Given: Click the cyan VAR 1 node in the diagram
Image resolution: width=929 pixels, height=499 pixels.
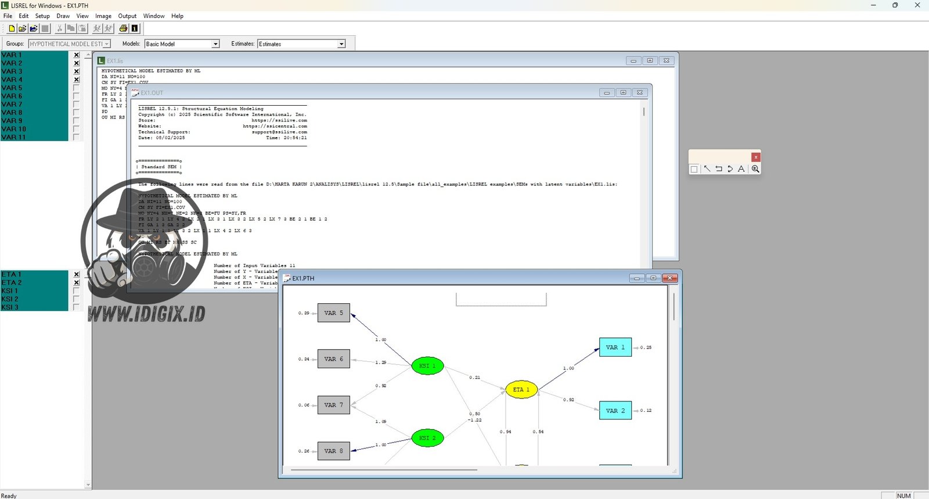Looking at the screenshot, I should (615, 347).
